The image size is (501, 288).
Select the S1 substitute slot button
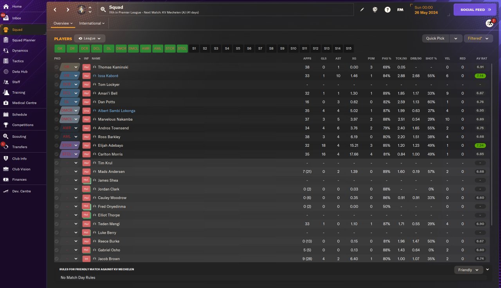[x=194, y=49]
